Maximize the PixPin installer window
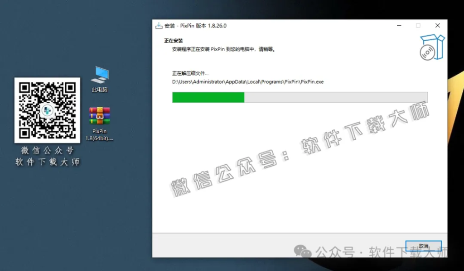 pos(418,26)
